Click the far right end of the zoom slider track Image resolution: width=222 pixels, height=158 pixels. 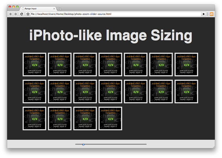tap(146, 144)
